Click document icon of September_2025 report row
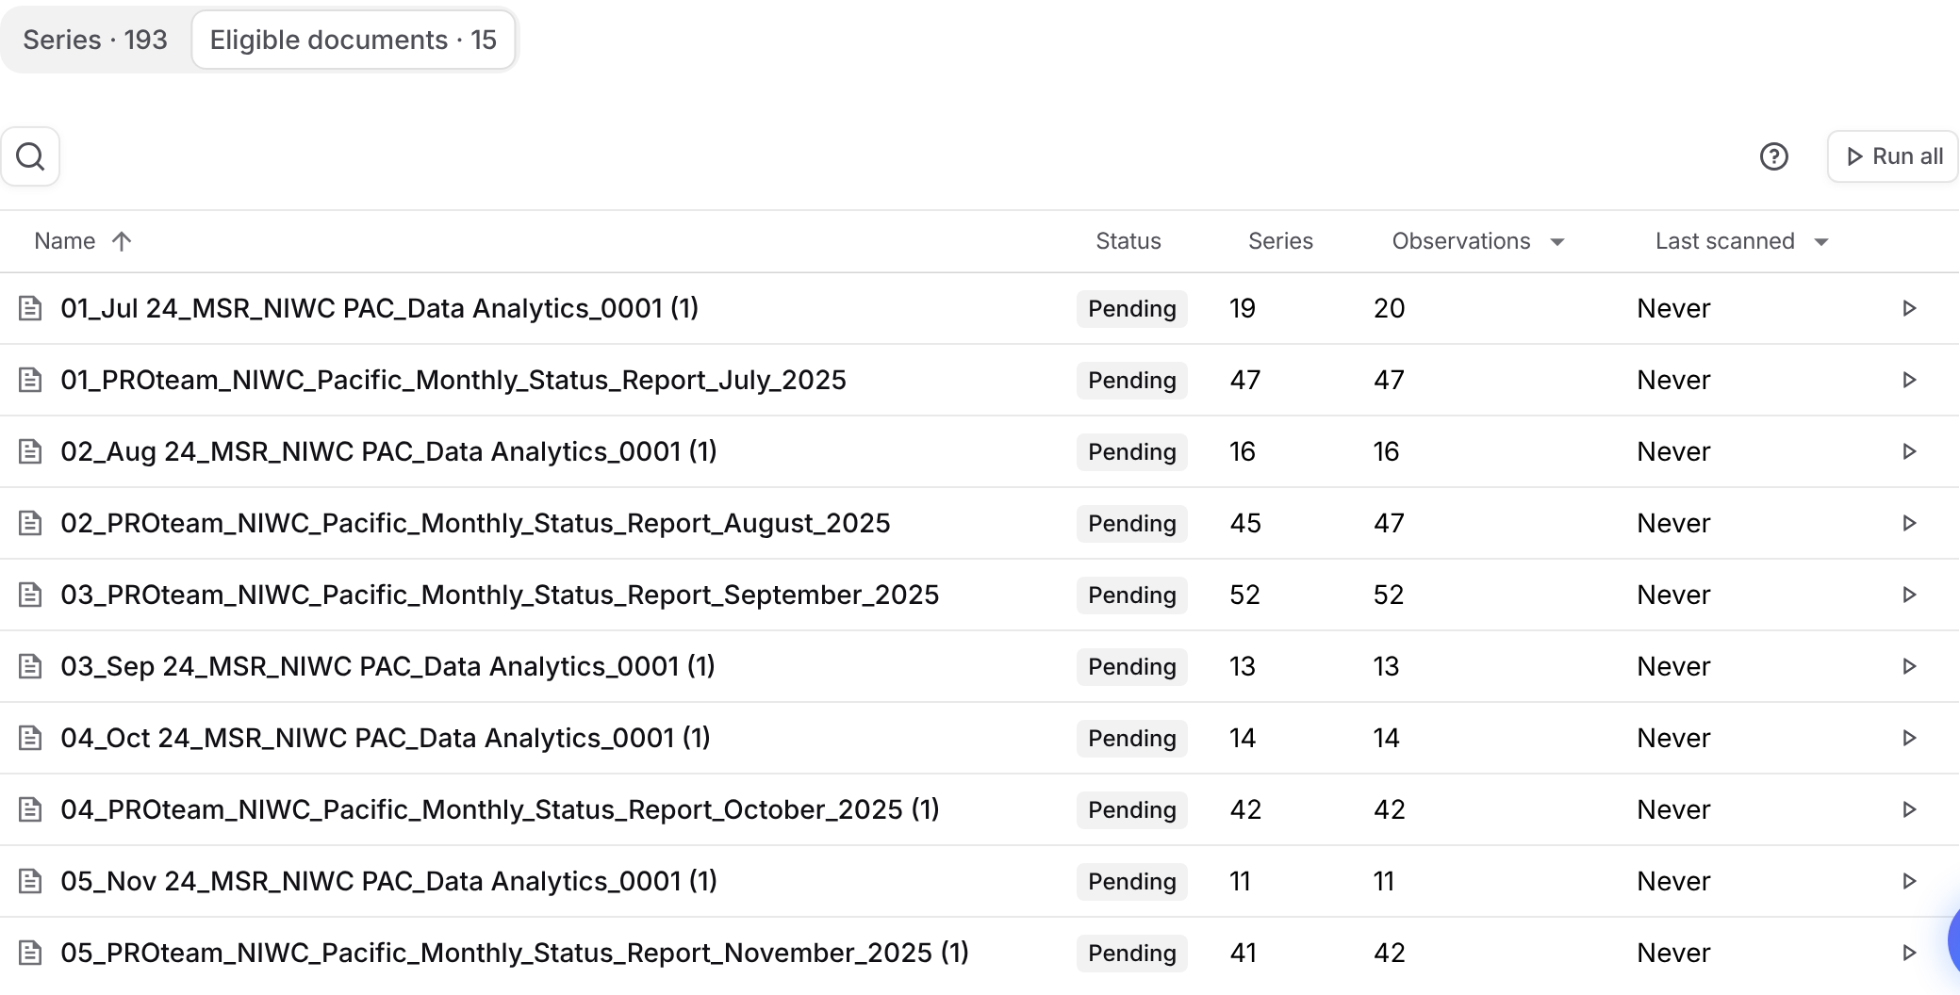Image resolution: width=1960 pixels, height=995 pixels. click(x=30, y=595)
